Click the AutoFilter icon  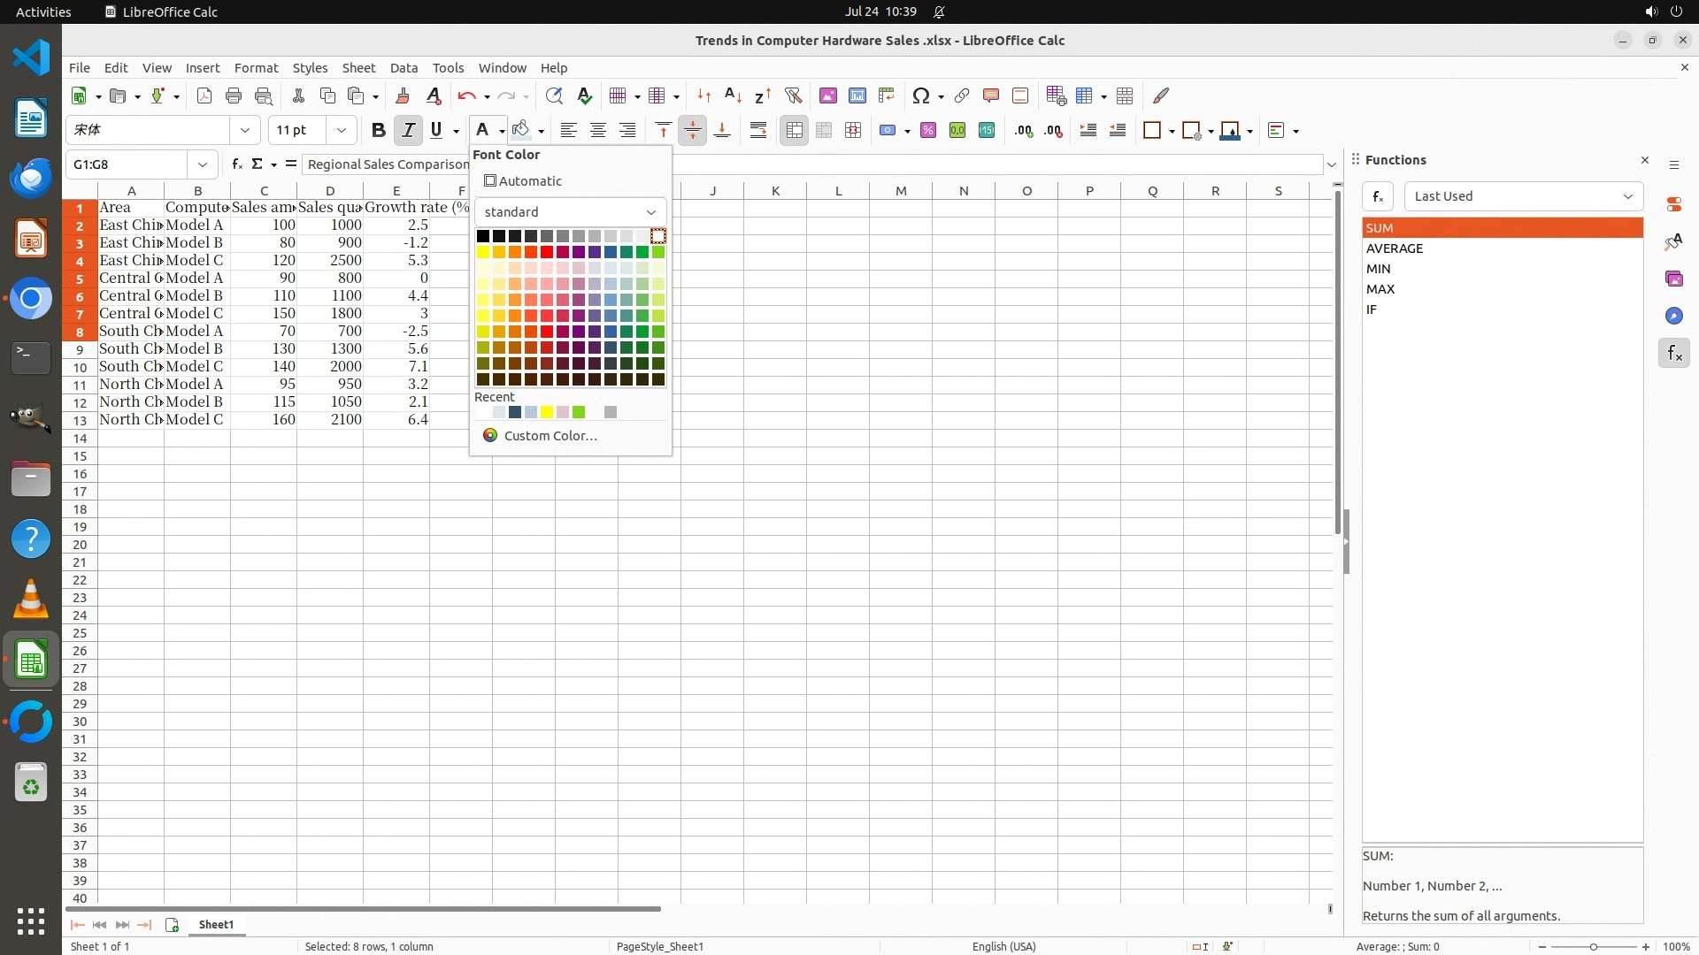pos(793,95)
